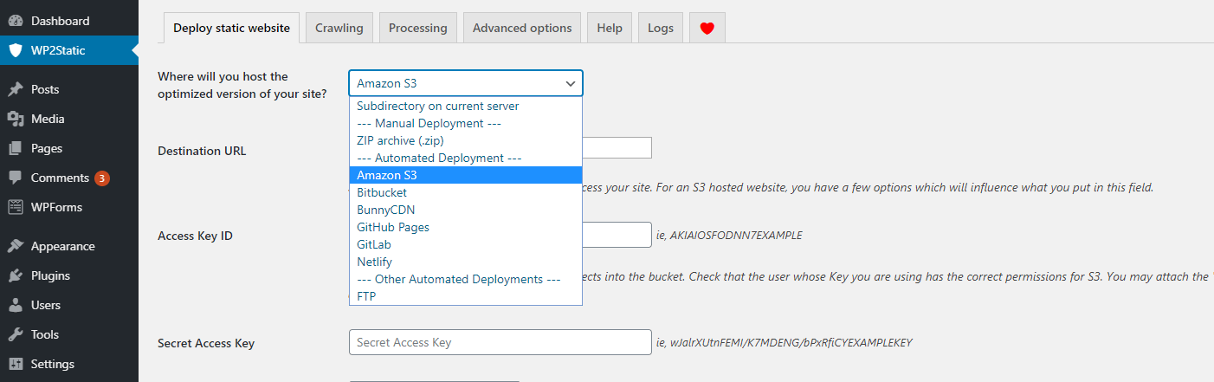Viewport: 1214px width, 382px height.
Task: Click the Users person icon
Action: click(15, 305)
